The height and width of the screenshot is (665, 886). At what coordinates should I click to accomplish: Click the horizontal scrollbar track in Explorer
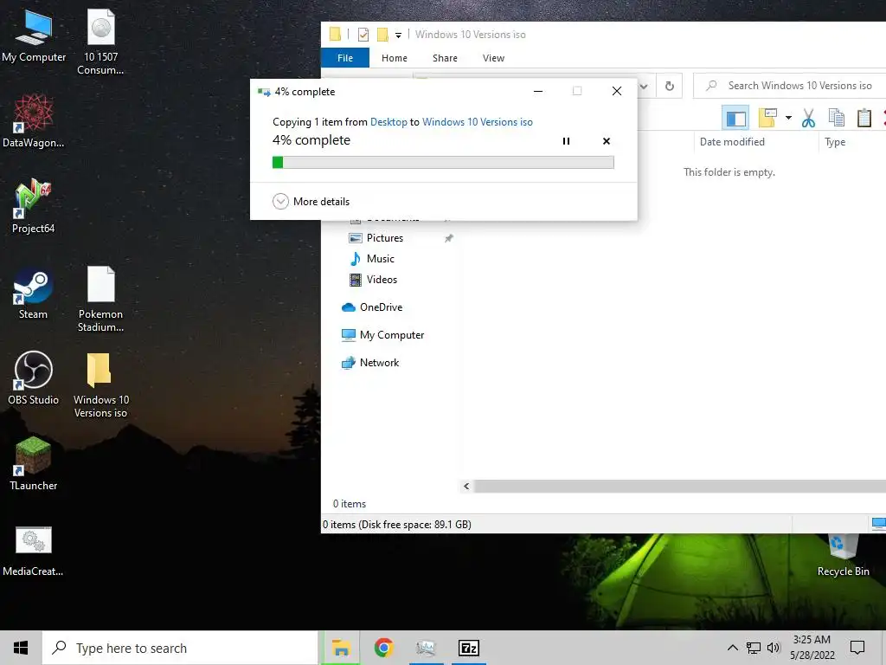(679, 487)
